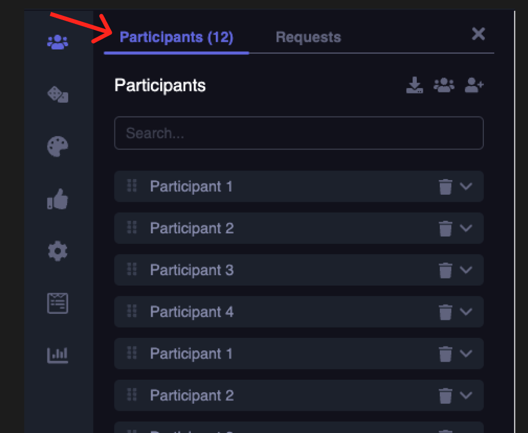This screenshot has height=433, width=528.
Task: Expand the Participant 4 row chevron
Action: click(466, 312)
